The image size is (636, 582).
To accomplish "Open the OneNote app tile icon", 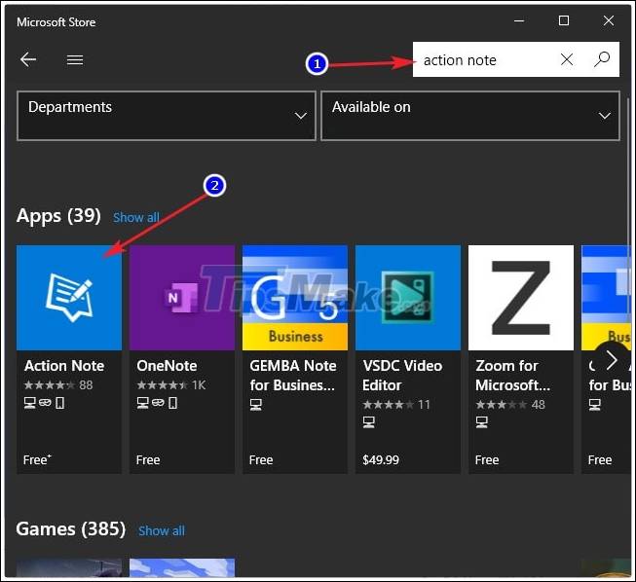I will 182,298.
